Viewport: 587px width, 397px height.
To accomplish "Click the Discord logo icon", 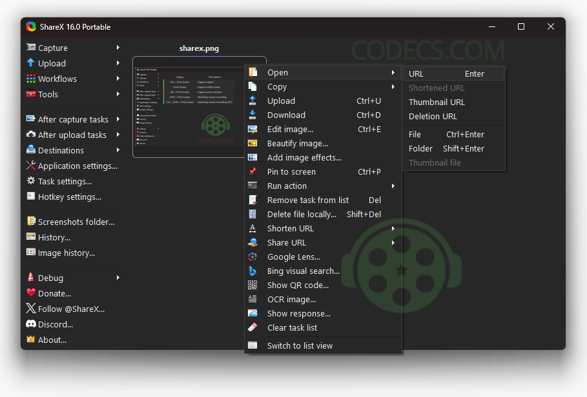I will pos(31,324).
